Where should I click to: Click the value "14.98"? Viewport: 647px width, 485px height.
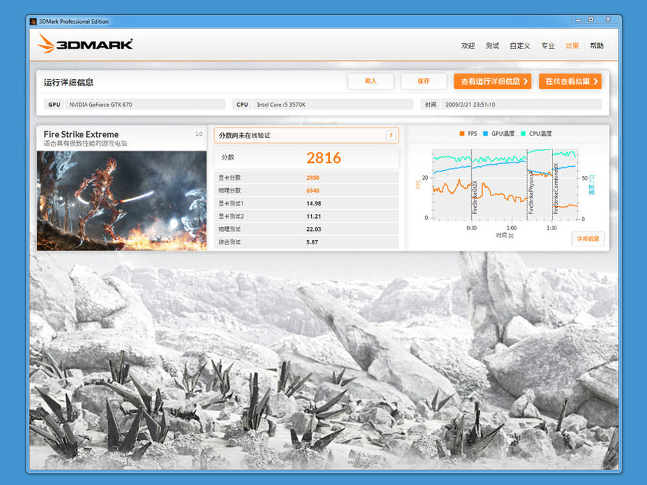click(x=314, y=203)
